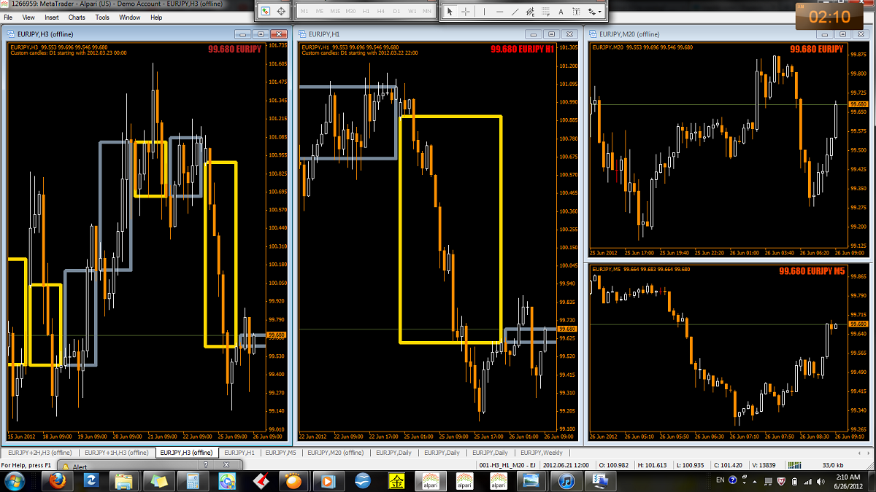
Task: Select the Equidistant Channel tool
Action: pyautogui.click(x=530, y=12)
